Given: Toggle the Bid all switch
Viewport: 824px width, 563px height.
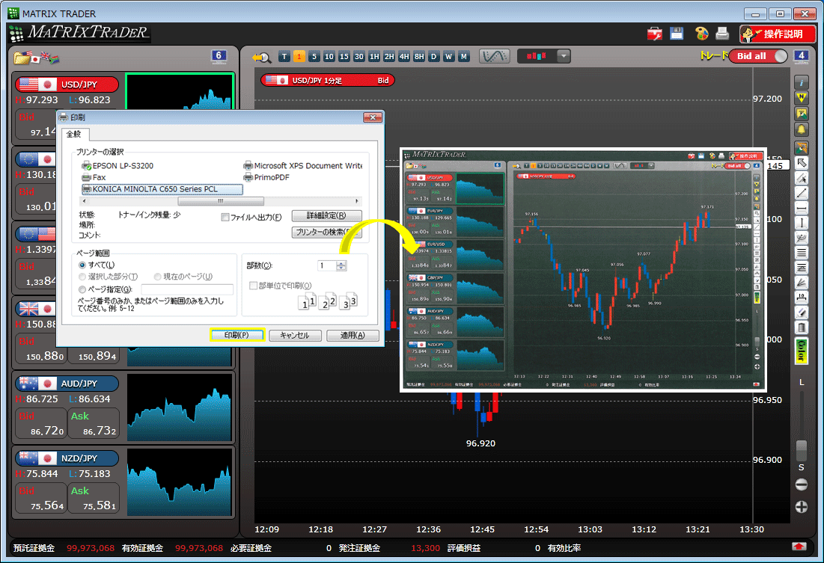Looking at the screenshot, I should [x=758, y=56].
